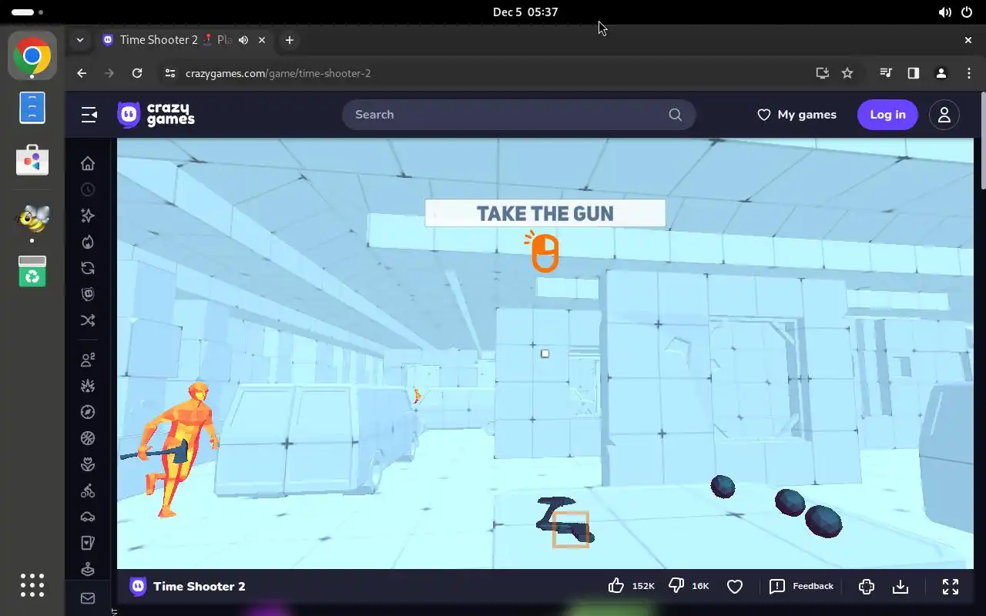
Task: Reload the current page
Action: [137, 73]
